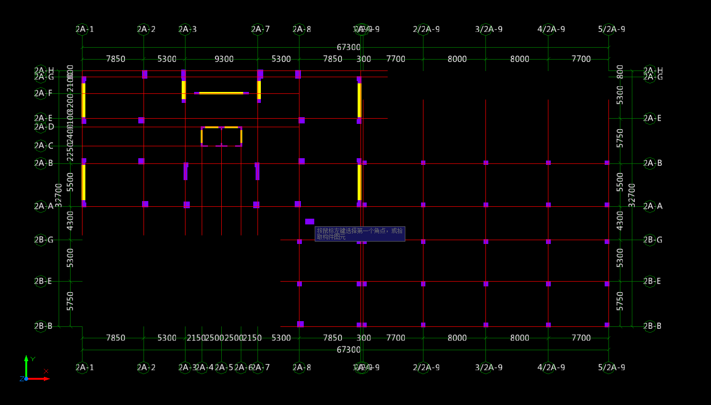
Task: Click the bottom-row axis bubble 5/2A-9
Action: pos(611,367)
